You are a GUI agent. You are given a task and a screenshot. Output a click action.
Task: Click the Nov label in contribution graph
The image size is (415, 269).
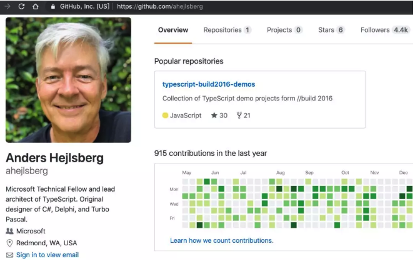click(374, 172)
